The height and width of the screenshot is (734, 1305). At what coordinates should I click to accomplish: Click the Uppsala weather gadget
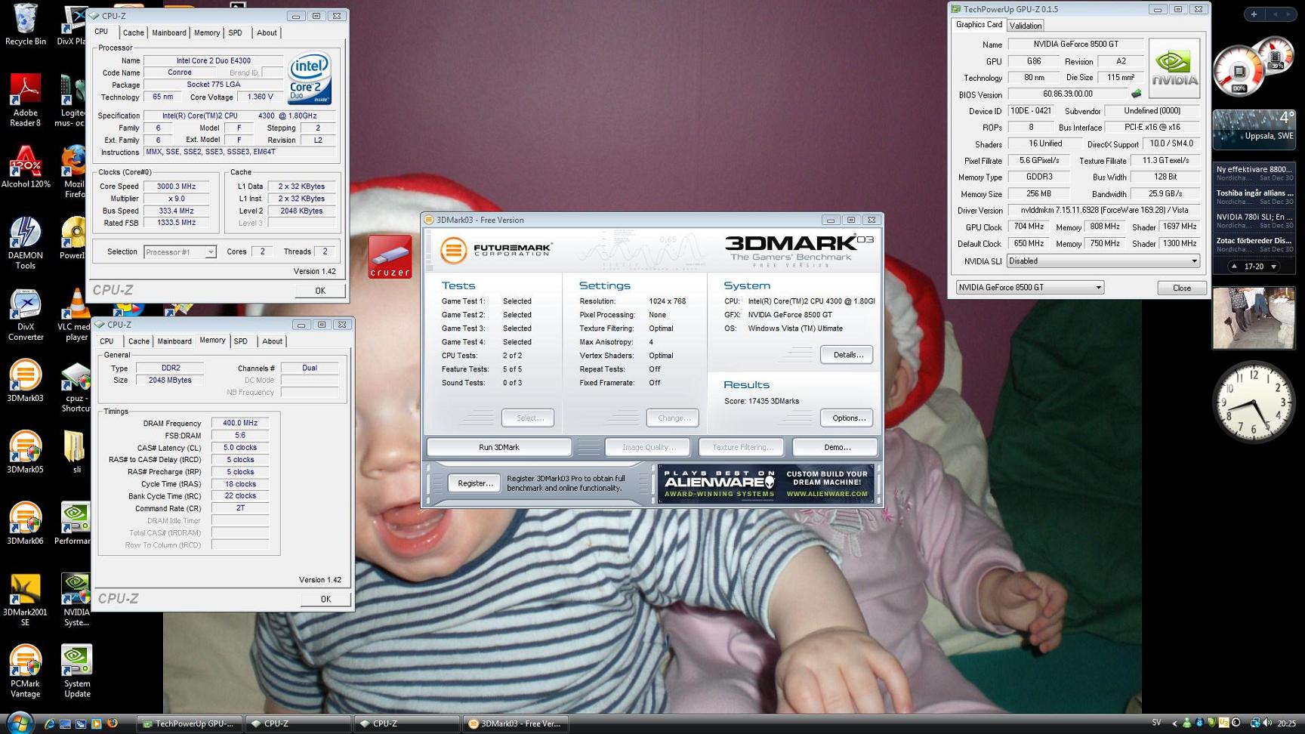coord(1254,129)
